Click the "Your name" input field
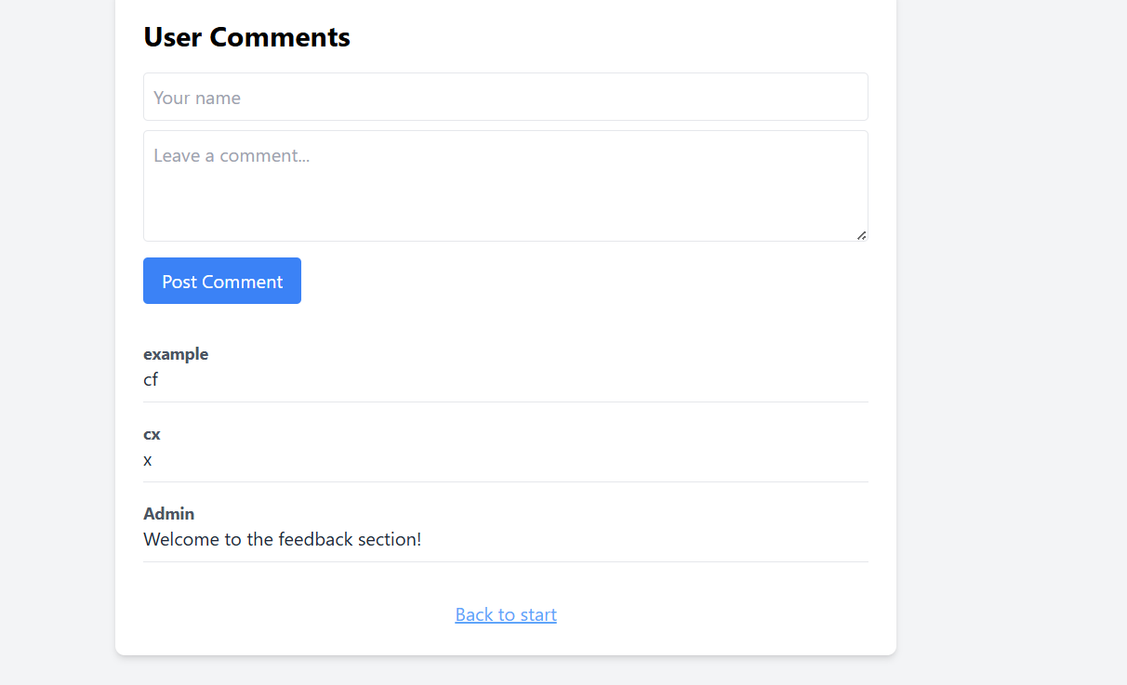The width and height of the screenshot is (1127, 685). point(505,98)
